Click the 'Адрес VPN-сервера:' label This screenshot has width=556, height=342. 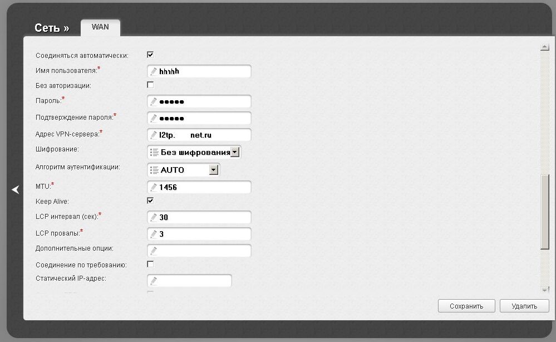[x=67, y=134]
